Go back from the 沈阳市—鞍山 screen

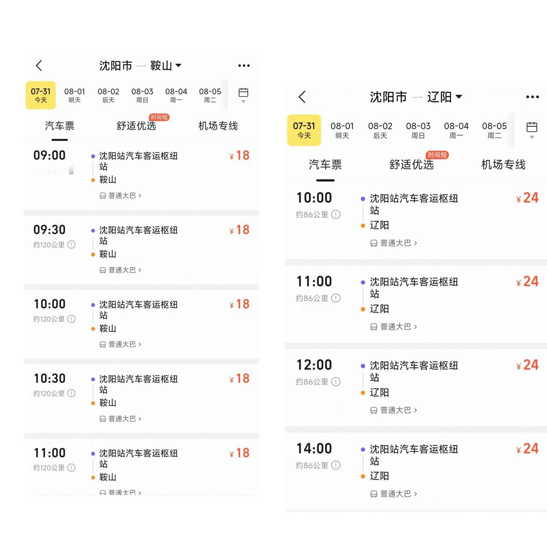[x=39, y=65]
